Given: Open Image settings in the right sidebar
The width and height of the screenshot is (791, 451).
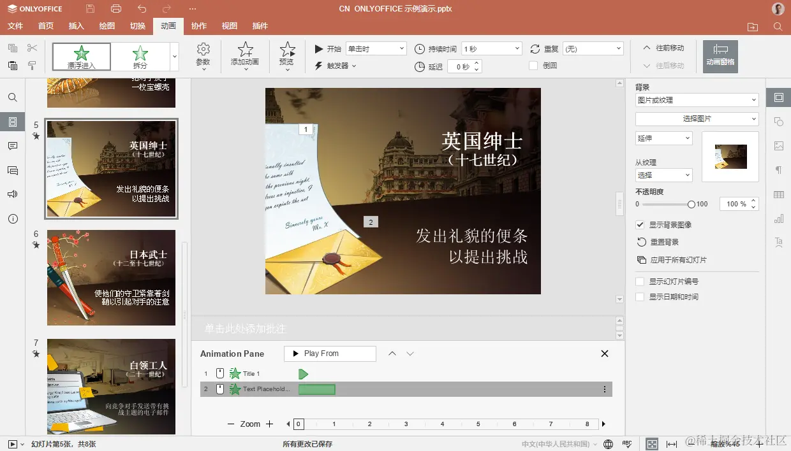Looking at the screenshot, I should pyautogui.click(x=778, y=146).
